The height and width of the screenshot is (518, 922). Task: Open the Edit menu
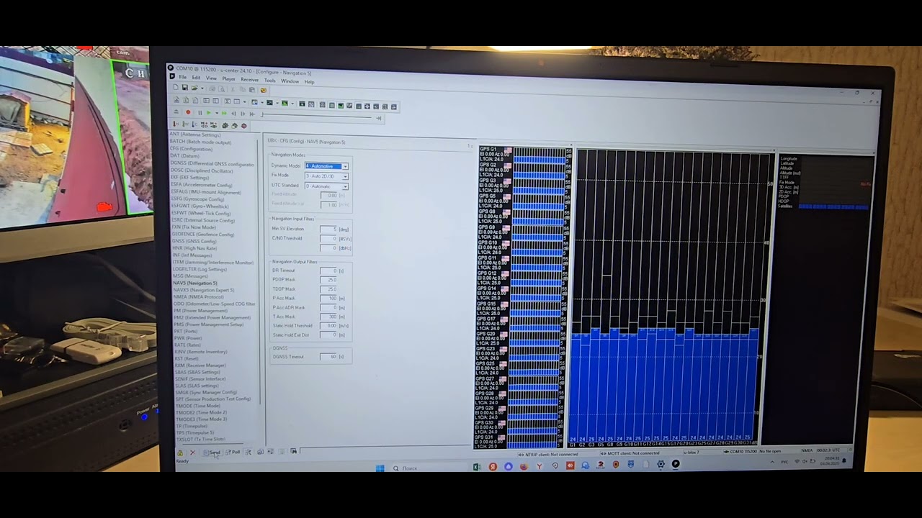[x=196, y=78]
